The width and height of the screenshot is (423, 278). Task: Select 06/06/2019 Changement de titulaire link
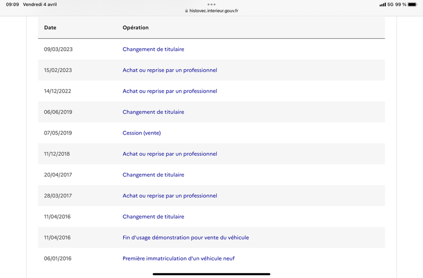tap(153, 112)
